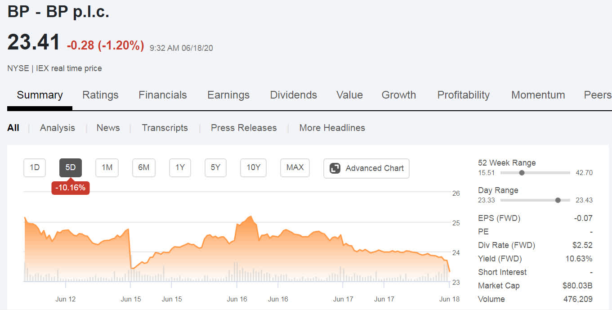Viewport: 612px width, 310px height.
Task: Open the Transcripts section
Action: (x=165, y=128)
